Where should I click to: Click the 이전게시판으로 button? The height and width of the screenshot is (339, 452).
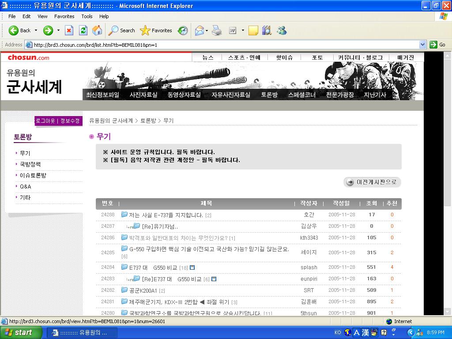point(372,181)
